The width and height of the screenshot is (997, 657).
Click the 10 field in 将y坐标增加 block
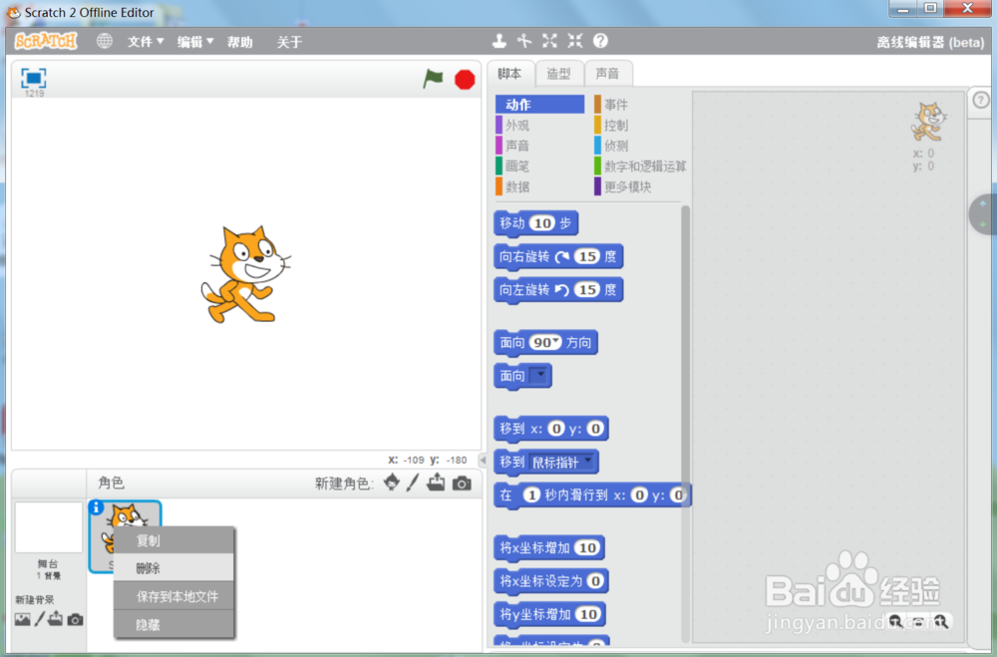tap(588, 614)
